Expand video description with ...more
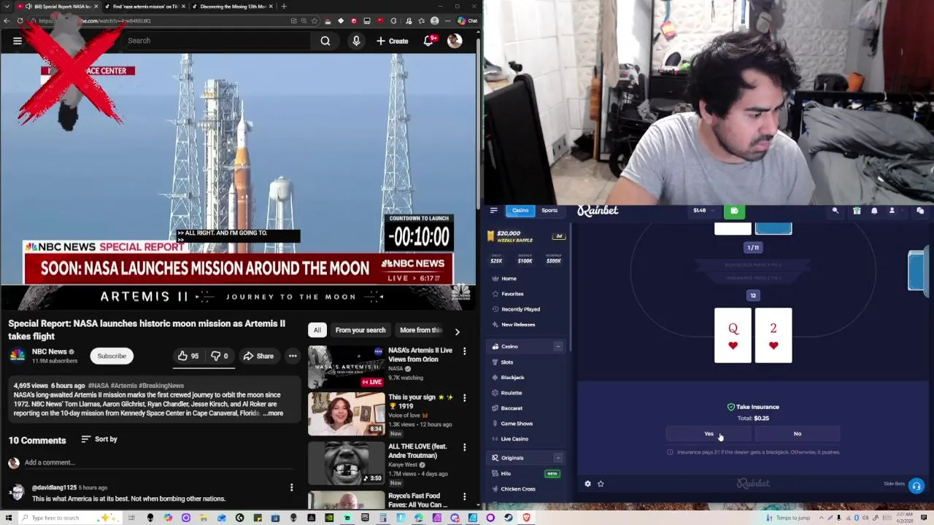The width and height of the screenshot is (934, 525). coord(274,413)
